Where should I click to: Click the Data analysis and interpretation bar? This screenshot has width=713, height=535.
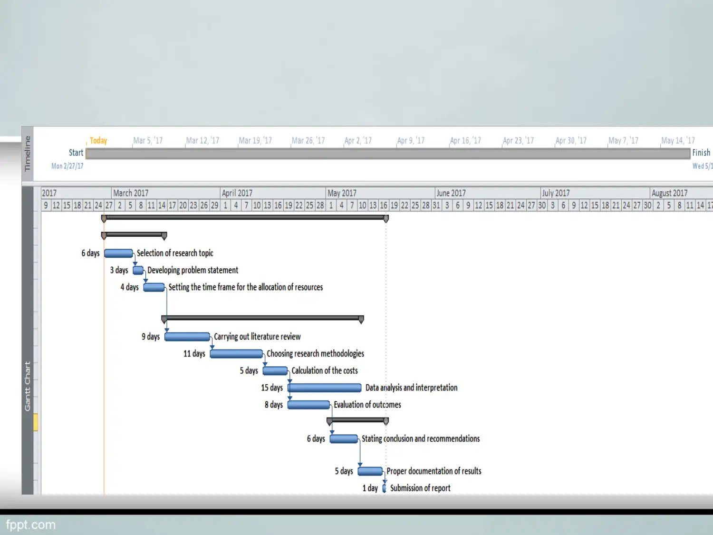point(325,388)
